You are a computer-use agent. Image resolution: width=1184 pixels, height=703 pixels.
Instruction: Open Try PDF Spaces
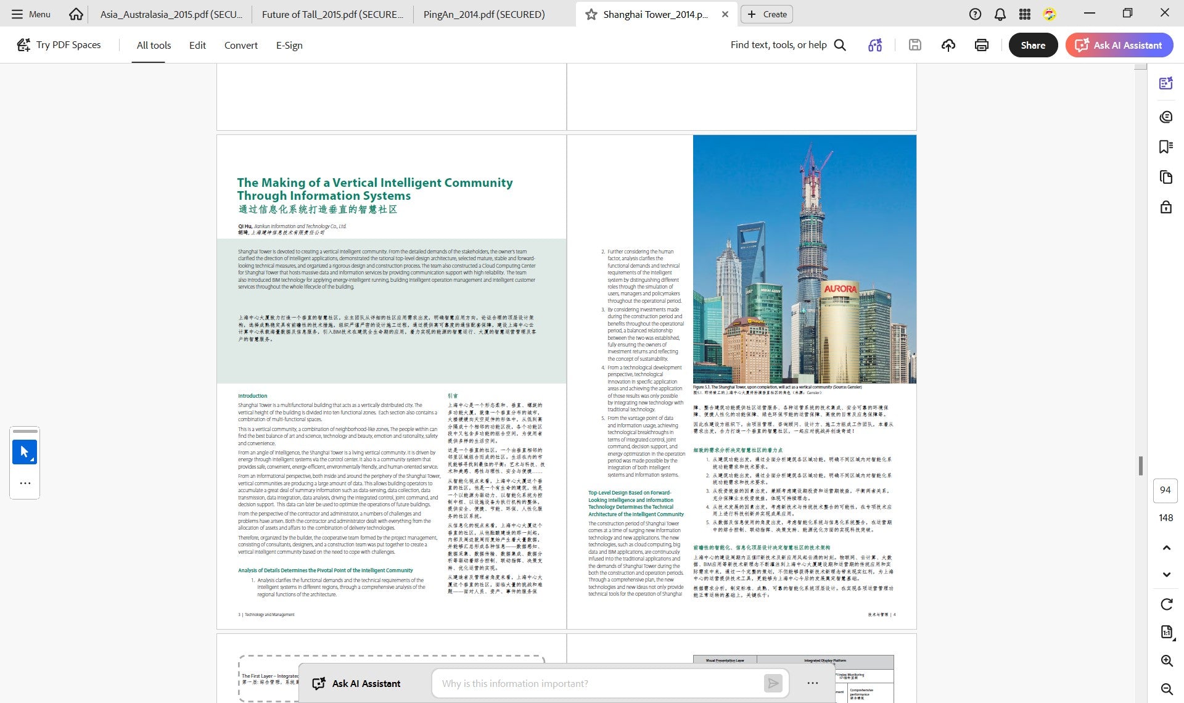point(59,45)
